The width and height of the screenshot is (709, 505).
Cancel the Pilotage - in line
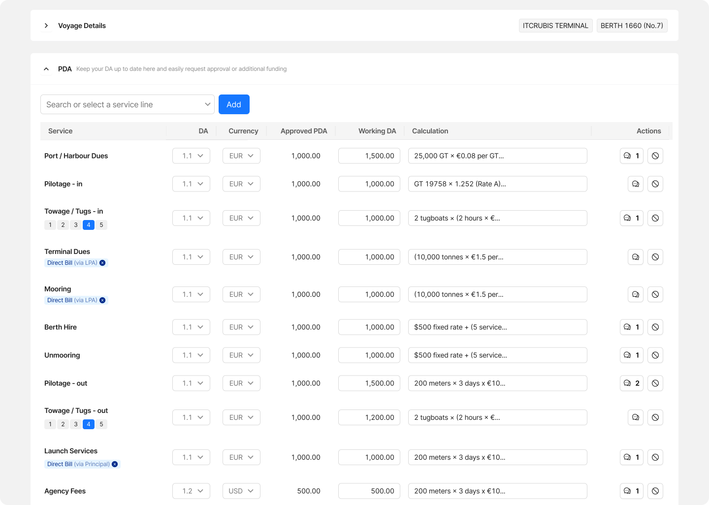(655, 184)
